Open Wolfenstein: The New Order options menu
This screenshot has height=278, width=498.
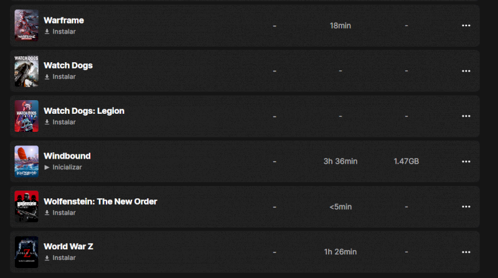pyautogui.click(x=466, y=207)
